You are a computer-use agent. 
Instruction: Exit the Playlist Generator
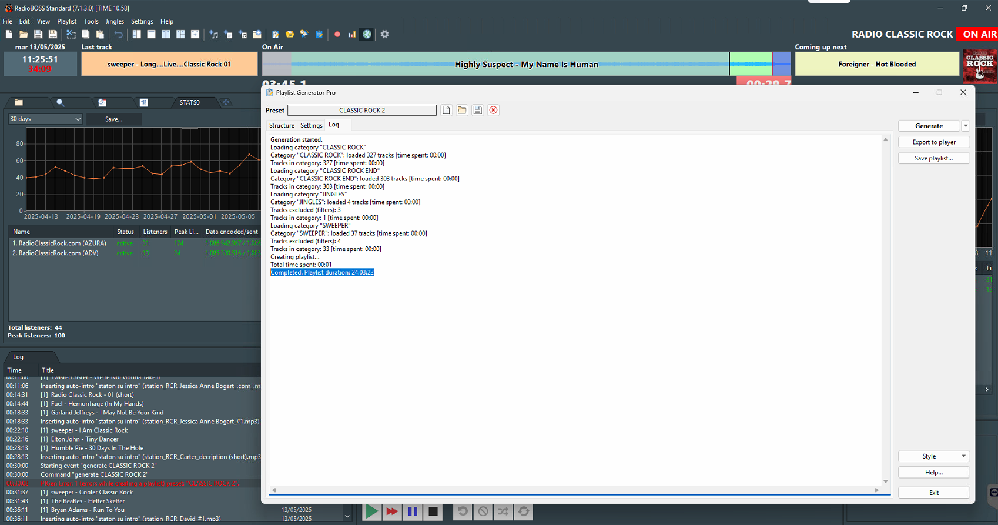tap(934, 493)
